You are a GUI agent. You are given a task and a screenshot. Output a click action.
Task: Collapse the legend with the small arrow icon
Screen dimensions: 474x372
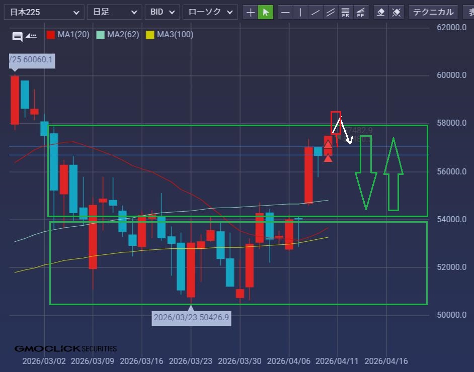[x=31, y=36]
